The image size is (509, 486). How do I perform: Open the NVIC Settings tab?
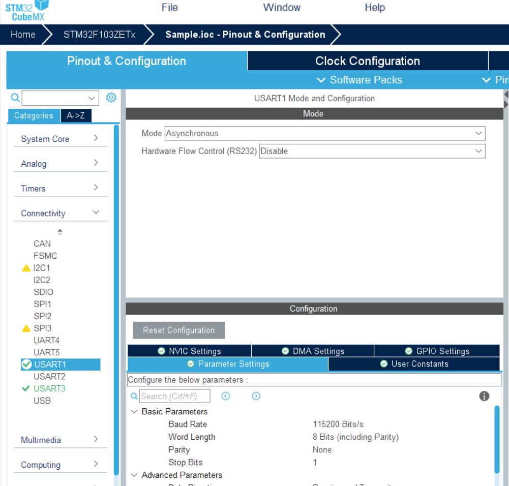(x=189, y=351)
